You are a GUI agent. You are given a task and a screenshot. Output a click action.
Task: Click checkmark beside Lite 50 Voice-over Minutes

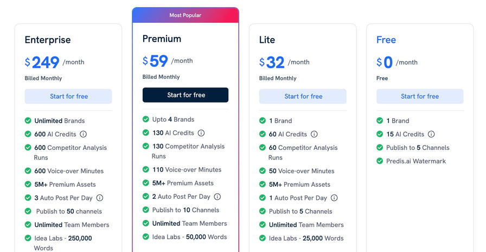tap(263, 171)
